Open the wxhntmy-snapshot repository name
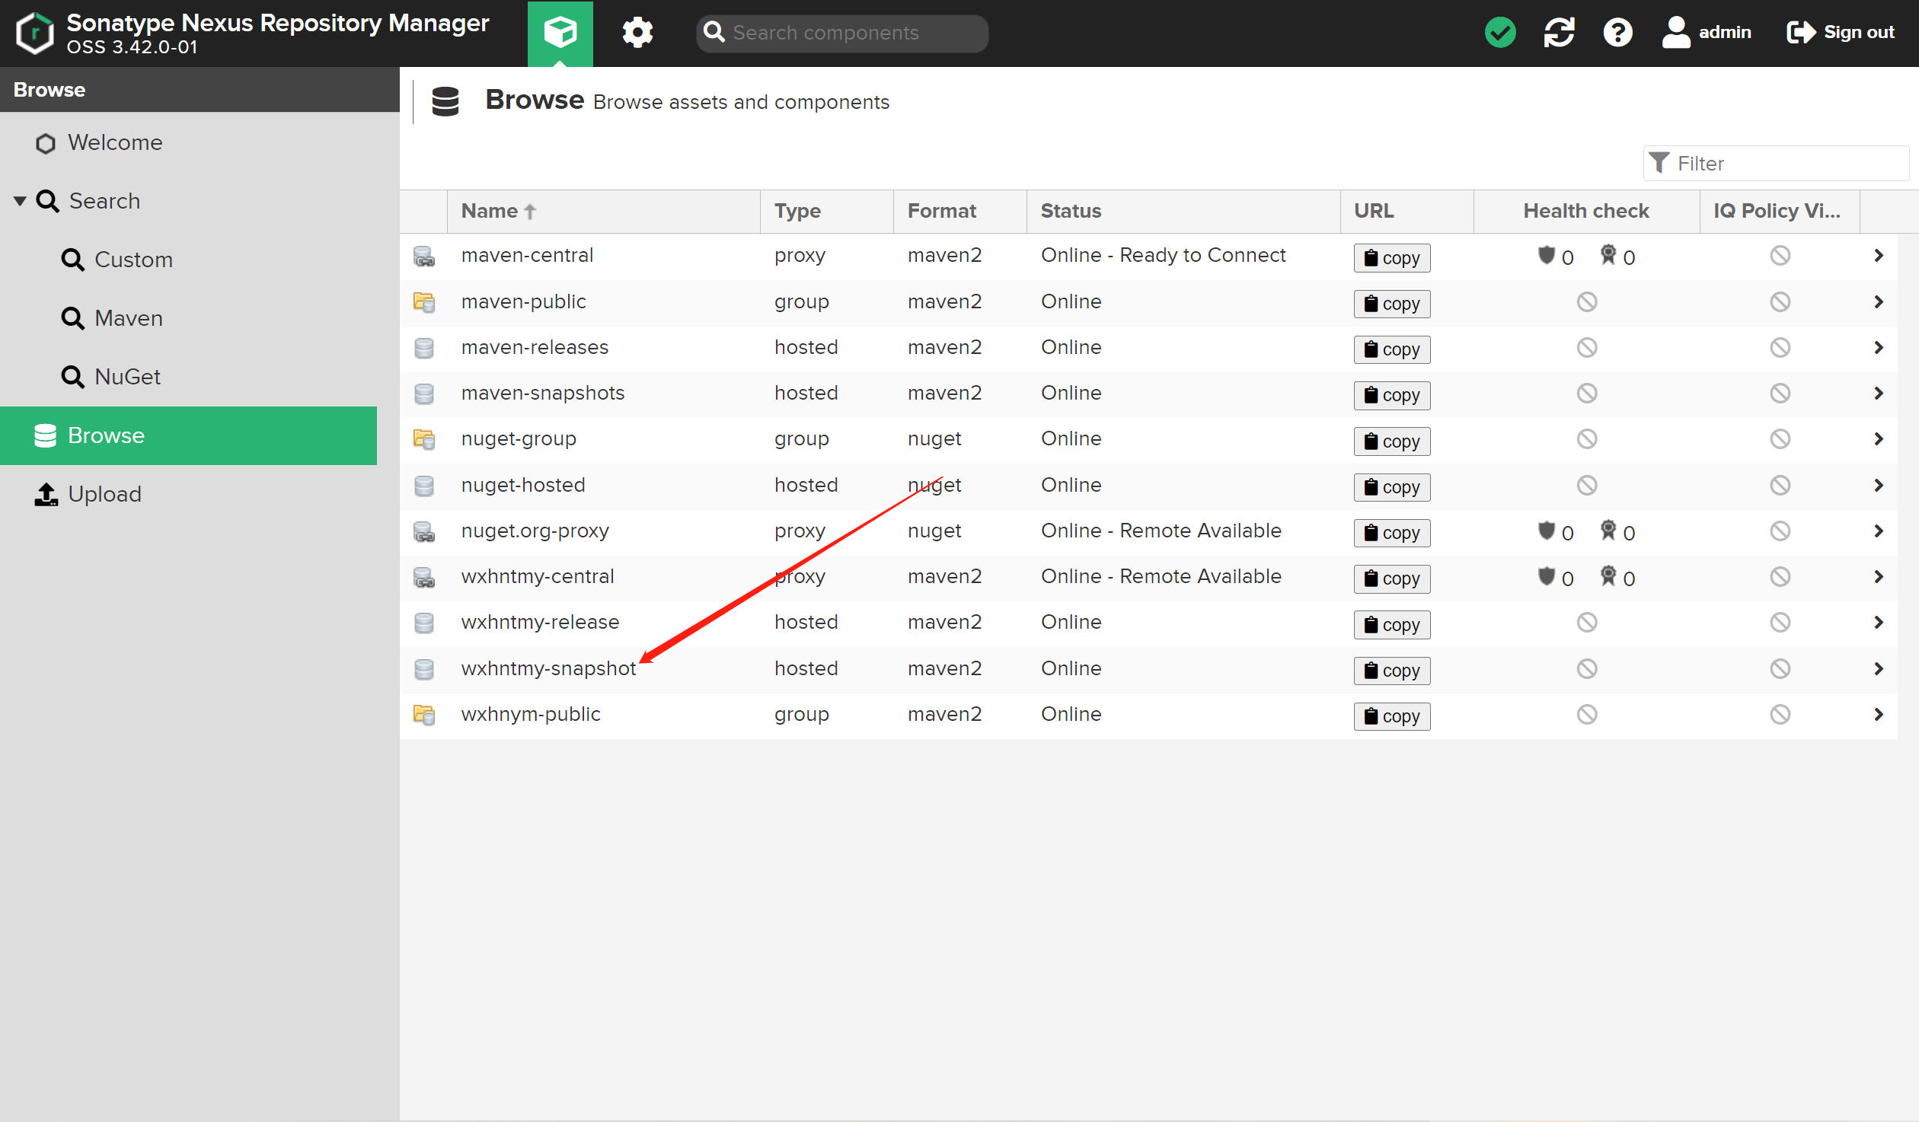The height and width of the screenshot is (1122, 1919). [x=548, y=668]
